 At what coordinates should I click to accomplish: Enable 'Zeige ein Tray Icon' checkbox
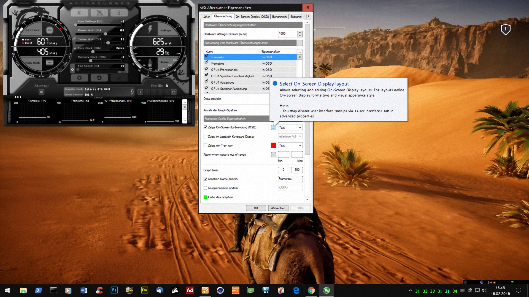coord(205,145)
